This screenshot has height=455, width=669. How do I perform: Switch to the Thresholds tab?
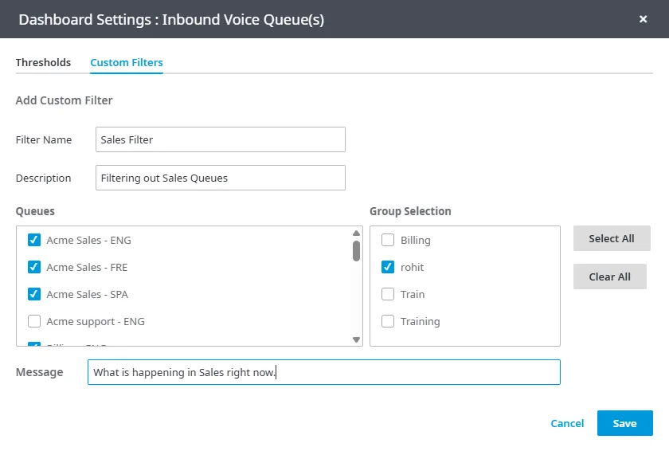43,62
